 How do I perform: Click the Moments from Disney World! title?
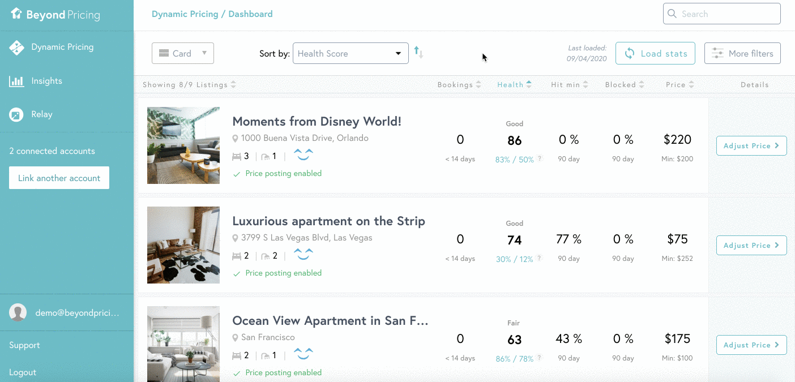click(x=317, y=121)
